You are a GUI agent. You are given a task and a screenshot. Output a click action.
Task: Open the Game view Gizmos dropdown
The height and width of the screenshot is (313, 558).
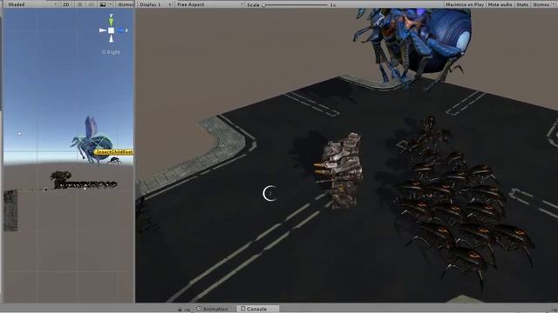click(543, 4)
